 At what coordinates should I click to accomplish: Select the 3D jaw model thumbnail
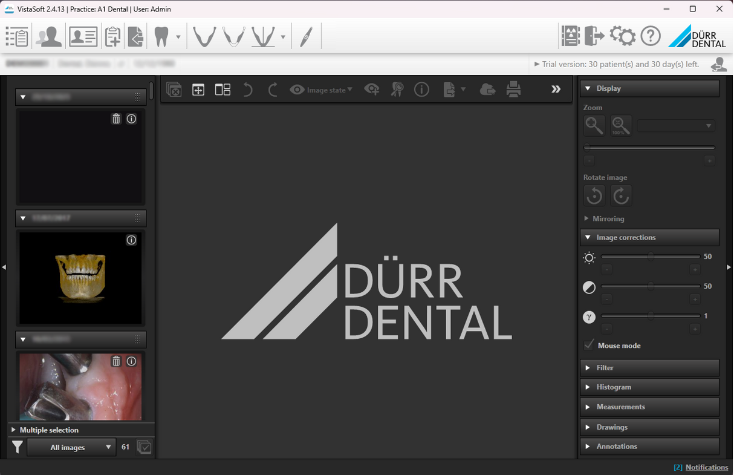(x=80, y=277)
